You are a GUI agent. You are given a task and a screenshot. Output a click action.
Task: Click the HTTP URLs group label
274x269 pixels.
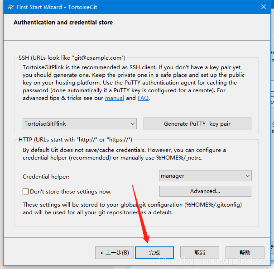tap(75, 140)
